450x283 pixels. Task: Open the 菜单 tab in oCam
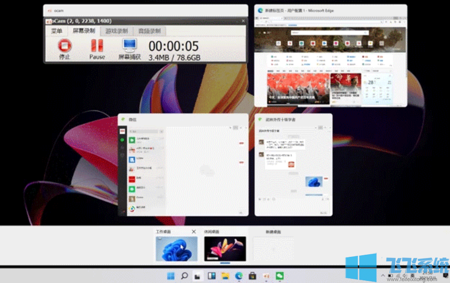click(x=56, y=31)
